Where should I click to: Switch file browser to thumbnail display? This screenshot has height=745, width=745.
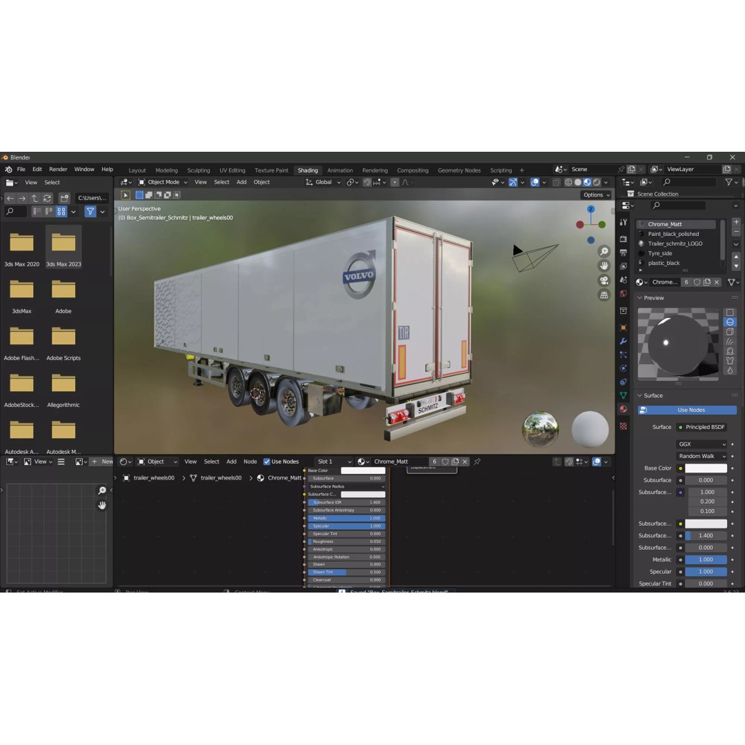pyautogui.click(x=61, y=212)
